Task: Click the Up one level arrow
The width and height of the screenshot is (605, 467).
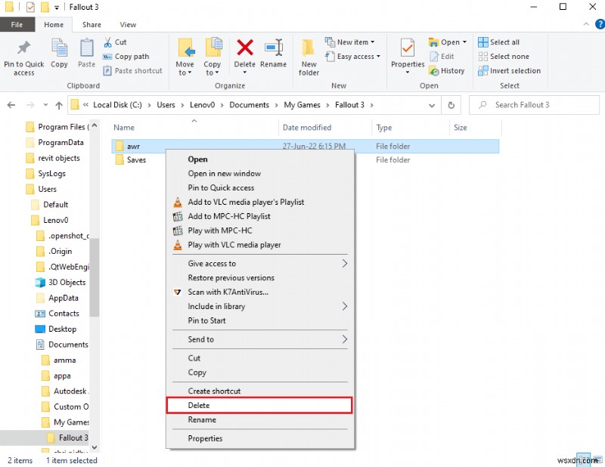Action: [x=59, y=105]
